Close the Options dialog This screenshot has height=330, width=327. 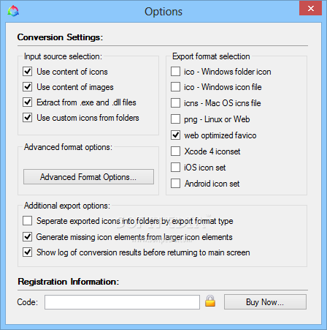pyautogui.click(x=310, y=9)
